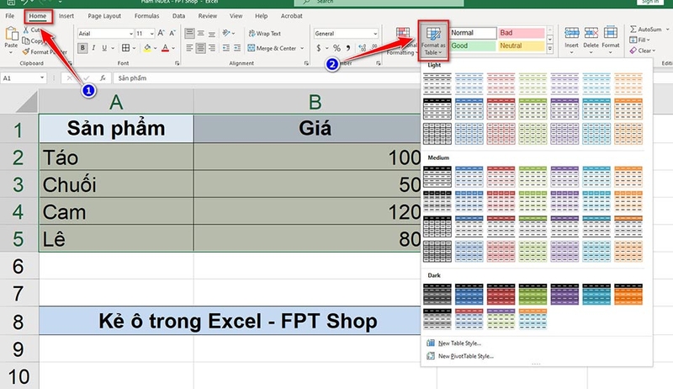The image size is (673, 389).
Task: Toggle Wrap Text on selected cells
Action: pyautogui.click(x=264, y=33)
